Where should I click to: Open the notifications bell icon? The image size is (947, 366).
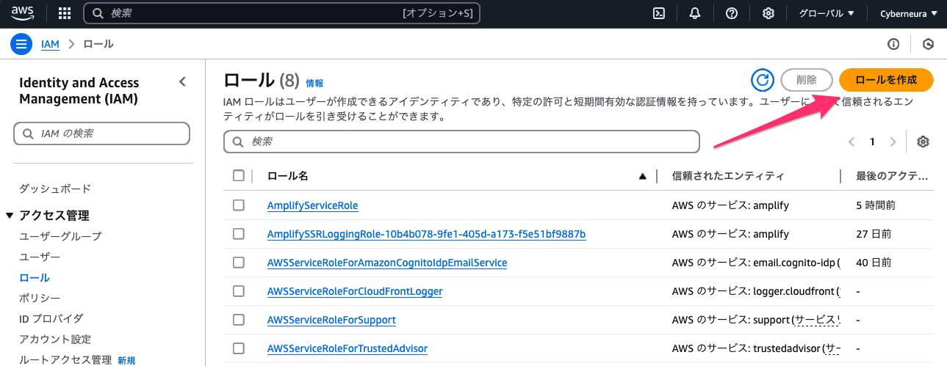[x=695, y=13]
